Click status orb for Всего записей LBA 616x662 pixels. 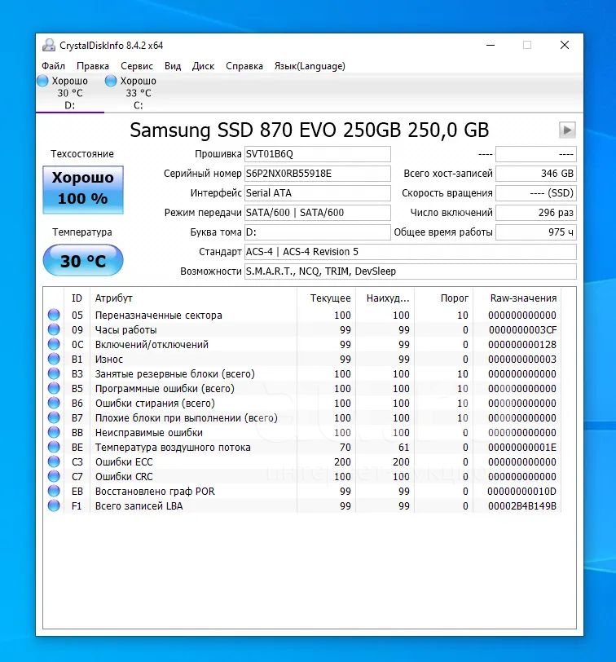[54, 505]
